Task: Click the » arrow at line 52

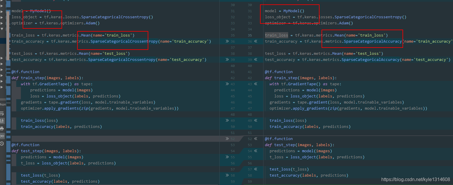Action: [227, 139]
